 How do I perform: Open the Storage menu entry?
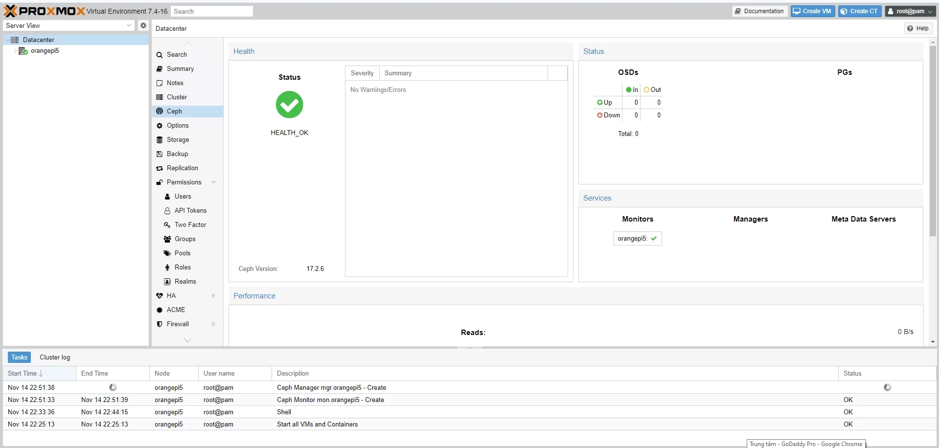tap(187, 140)
